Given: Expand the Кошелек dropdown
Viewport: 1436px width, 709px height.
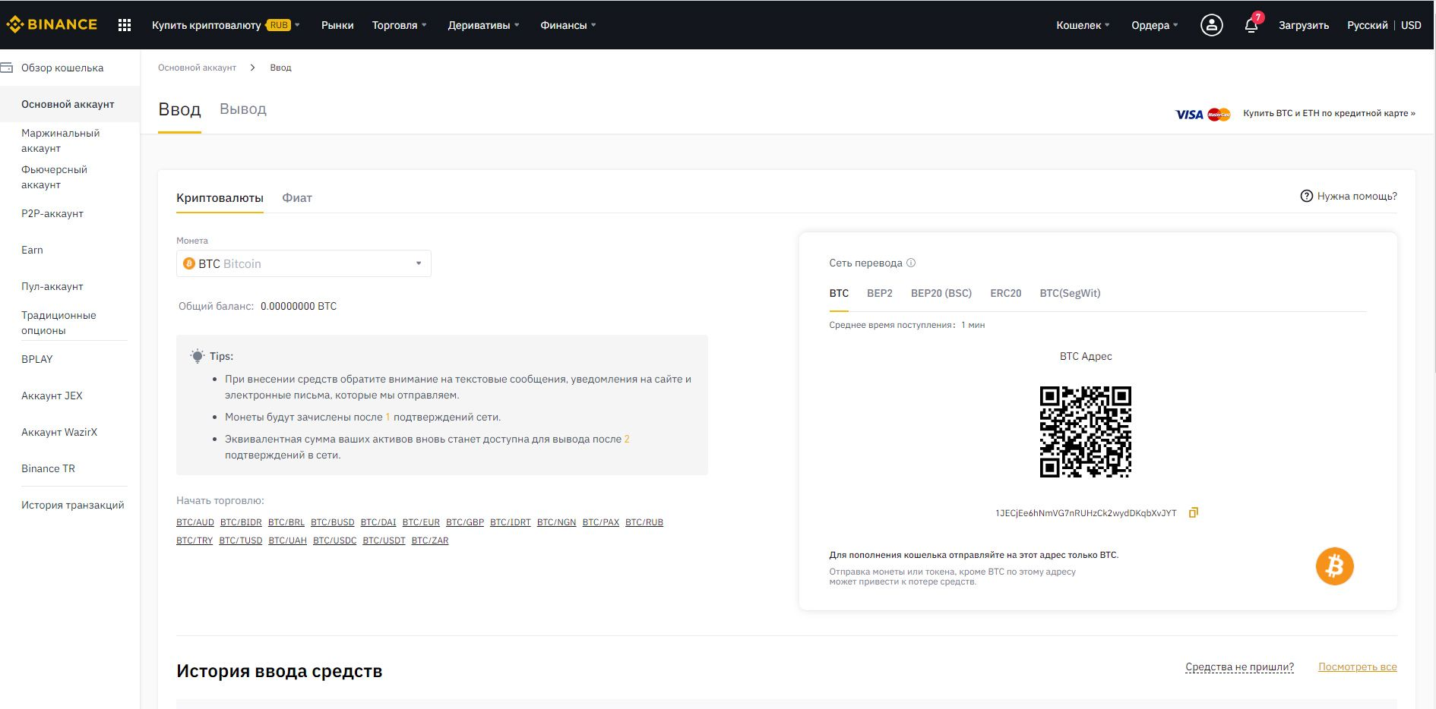Looking at the screenshot, I should [1083, 25].
